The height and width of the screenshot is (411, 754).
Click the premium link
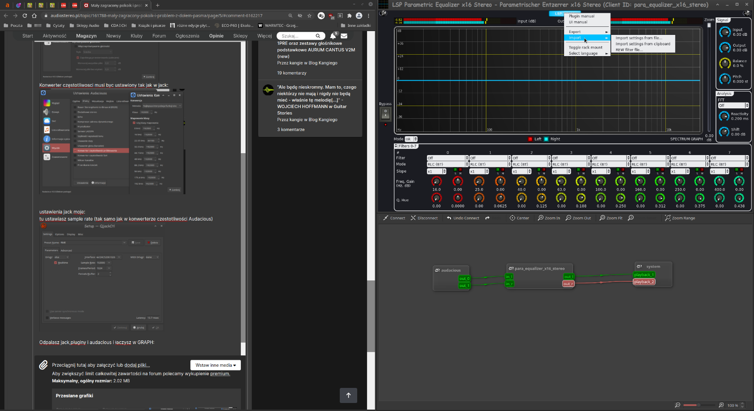point(220,374)
